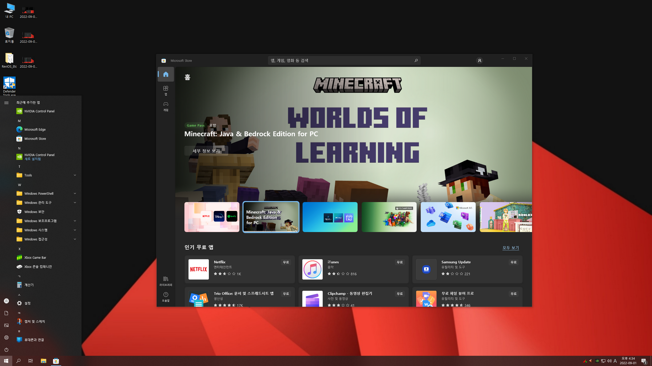Image resolution: width=652 pixels, height=366 pixels.
Task: Launch Microsoft Edge from Start menu
Action: [x=47, y=129]
